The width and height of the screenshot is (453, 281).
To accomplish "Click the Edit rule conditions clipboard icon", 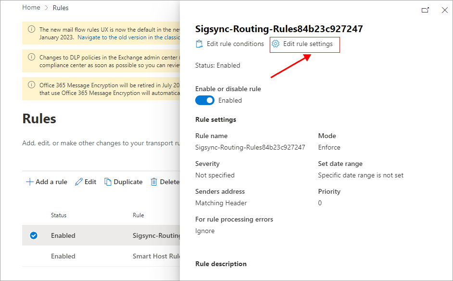I will [x=200, y=44].
